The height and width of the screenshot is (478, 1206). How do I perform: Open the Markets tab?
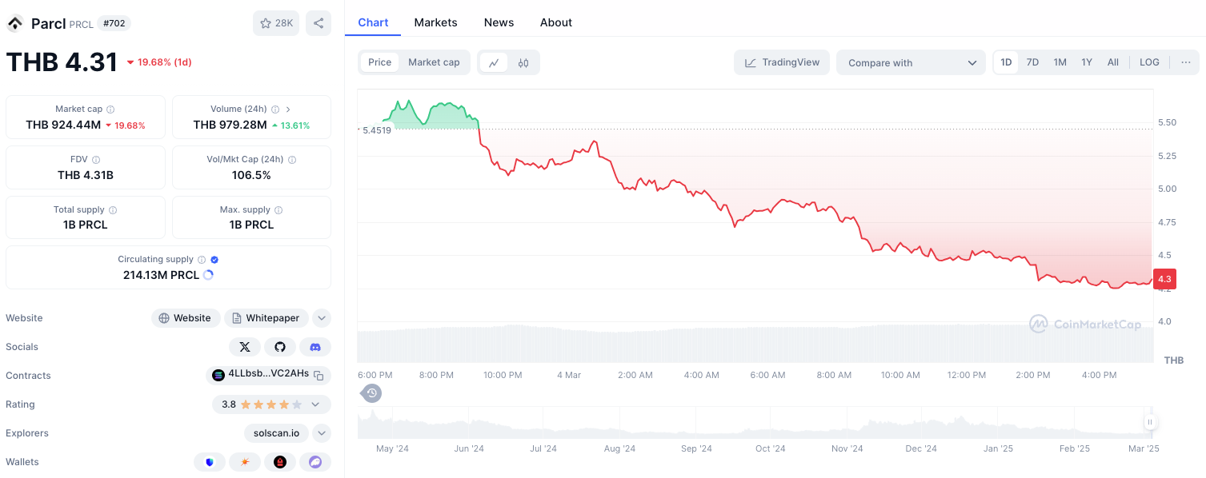(435, 22)
